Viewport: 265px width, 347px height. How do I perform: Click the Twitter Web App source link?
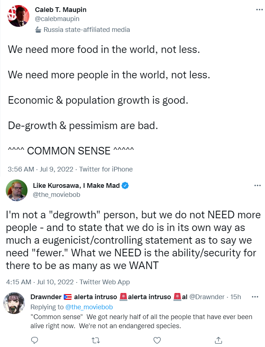coord(105,282)
